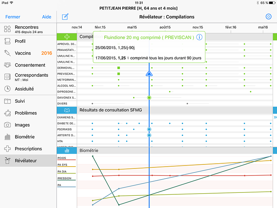277x208 pixels.
Task: Tap the SFMG consultation results section icon
Action: coord(66,110)
